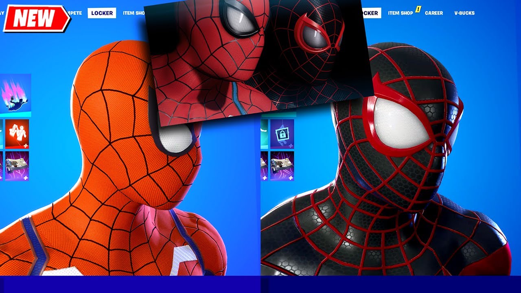Choose the wrap tile below the red emote

(x=17, y=166)
